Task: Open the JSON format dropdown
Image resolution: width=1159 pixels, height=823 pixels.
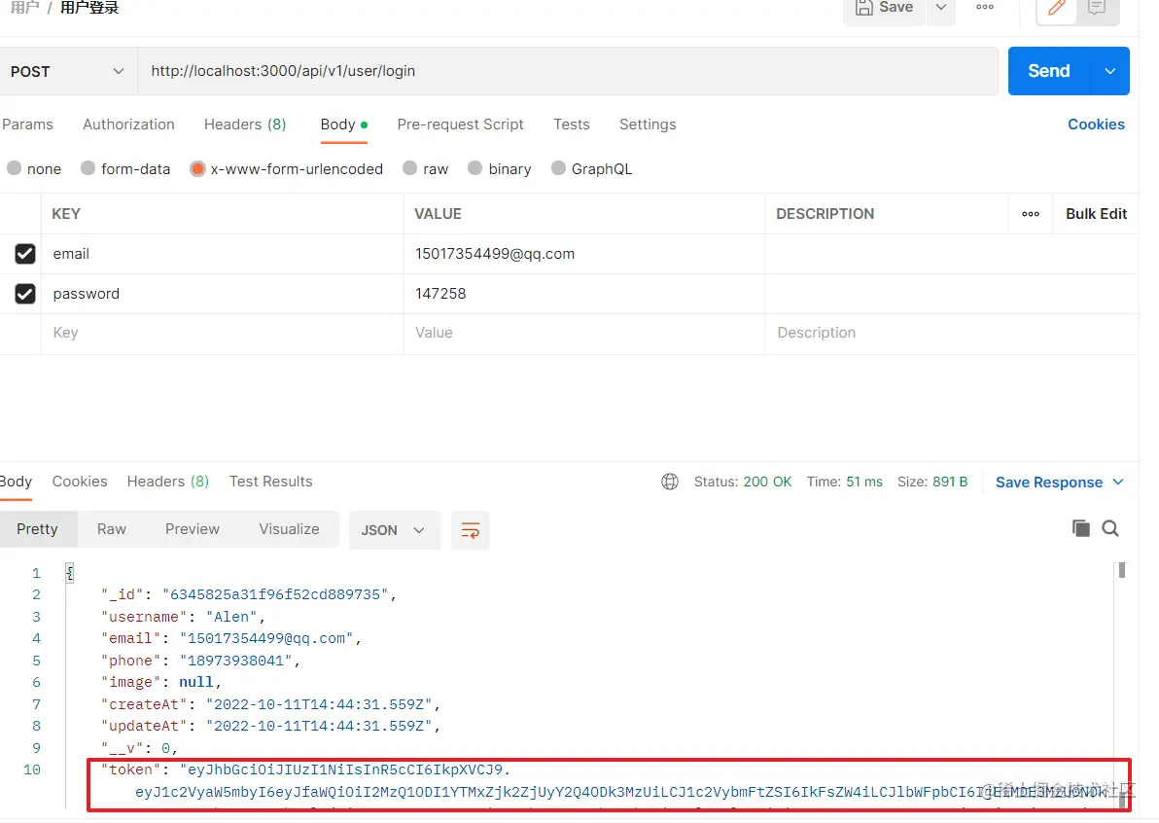Action: click(394, 531)
